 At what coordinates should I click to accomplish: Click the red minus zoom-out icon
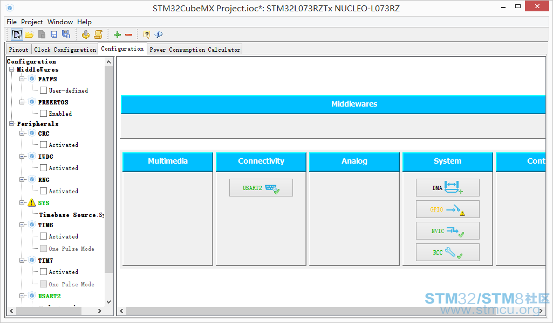129,34
